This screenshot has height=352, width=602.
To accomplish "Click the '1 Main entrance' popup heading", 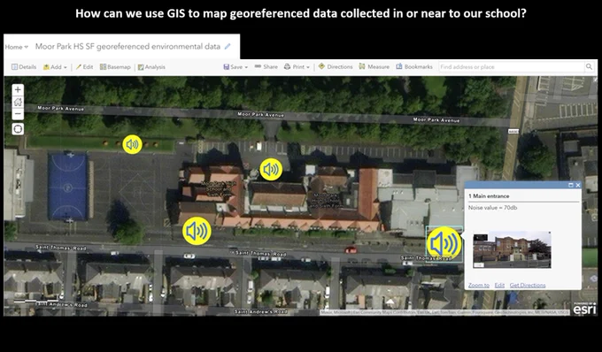I will (x=489, y=196).
